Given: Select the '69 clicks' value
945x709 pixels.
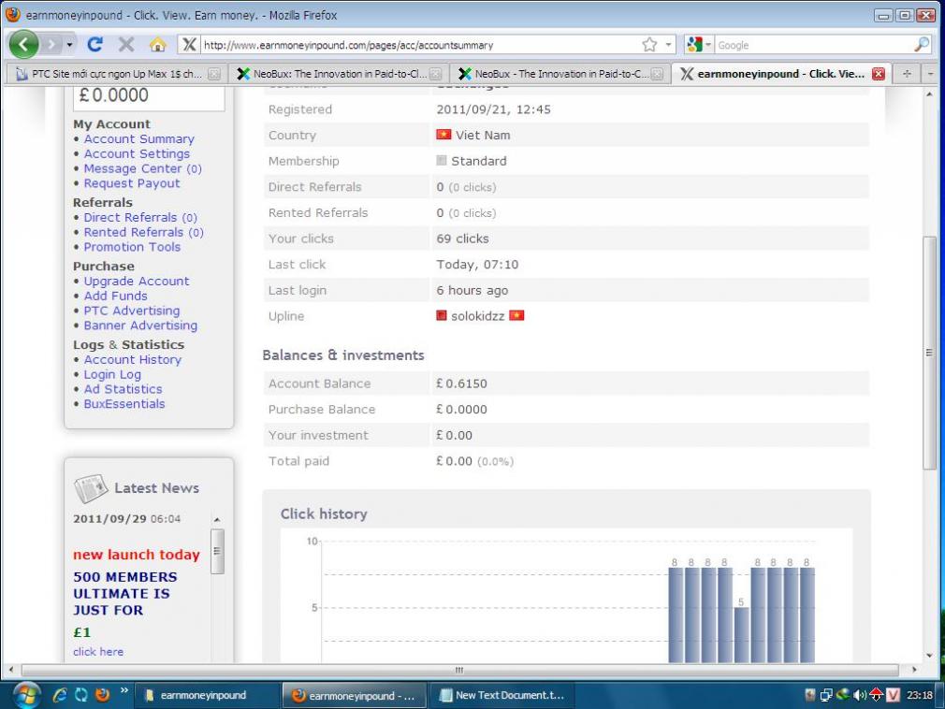Looking at the screenshot, I should click(x=462, y=239).
